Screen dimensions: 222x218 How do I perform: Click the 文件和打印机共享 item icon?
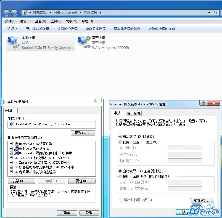click(x=17, y=153)
